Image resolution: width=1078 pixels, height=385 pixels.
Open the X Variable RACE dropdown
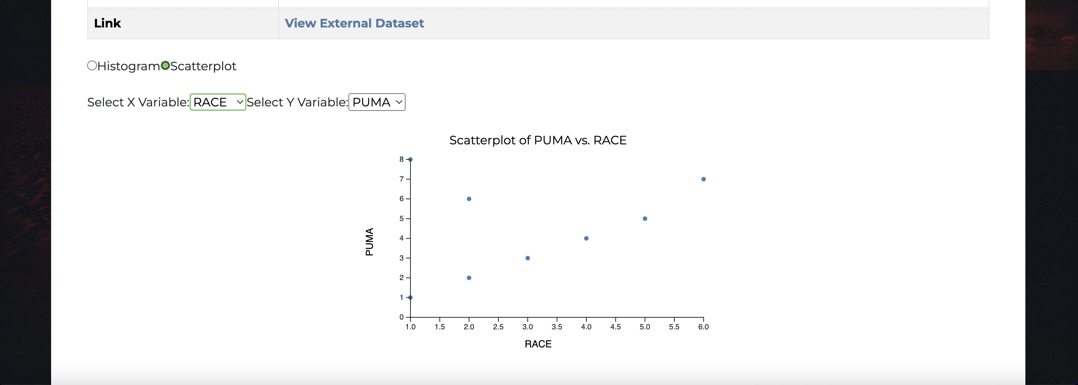click(218, 102)
